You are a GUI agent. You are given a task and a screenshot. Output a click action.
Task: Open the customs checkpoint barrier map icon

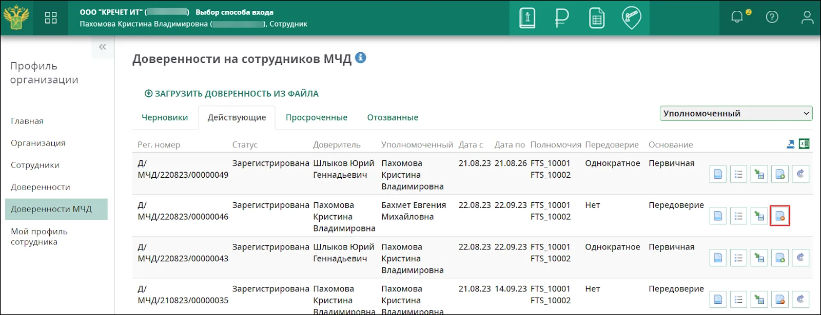pyautogui.click(x=631, y=18)
